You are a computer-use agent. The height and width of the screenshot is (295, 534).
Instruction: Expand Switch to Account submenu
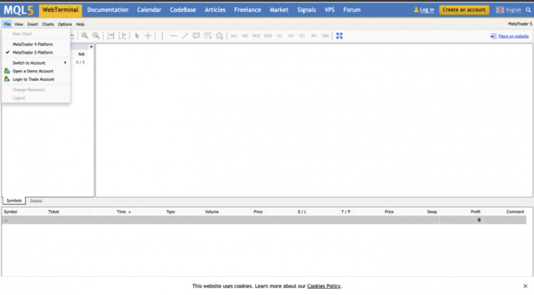pos(36,63)
